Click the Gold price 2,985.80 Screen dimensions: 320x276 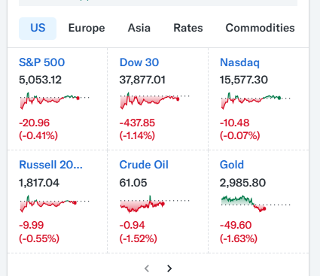pos(242,183)
